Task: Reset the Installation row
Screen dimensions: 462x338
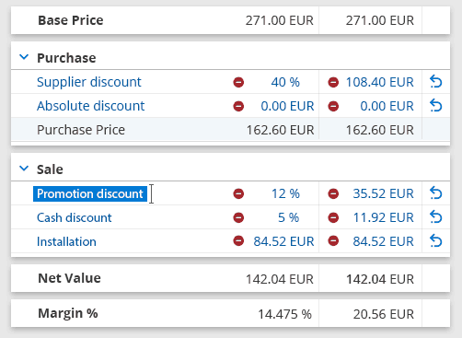Action: [435, 241]
